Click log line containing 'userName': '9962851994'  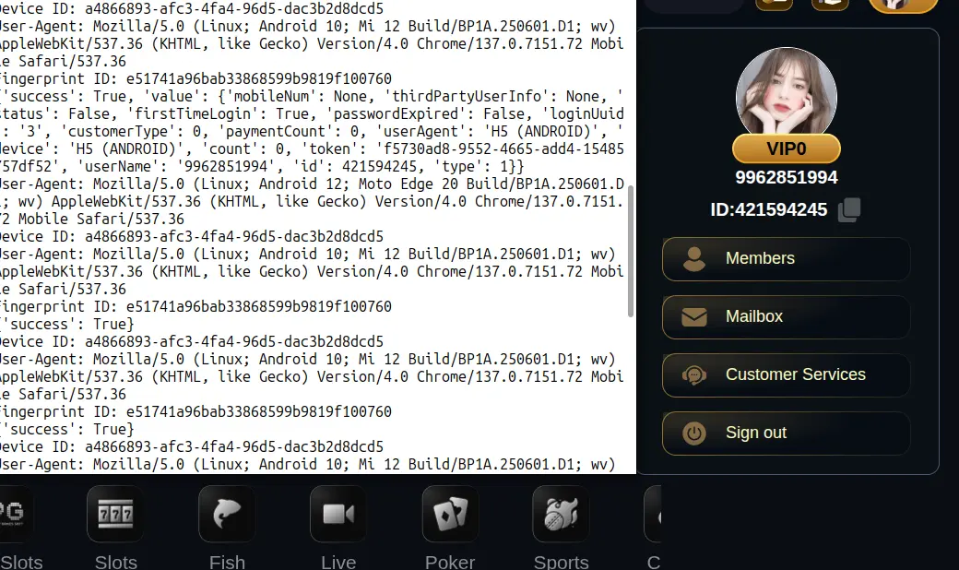tap(262, 166)
